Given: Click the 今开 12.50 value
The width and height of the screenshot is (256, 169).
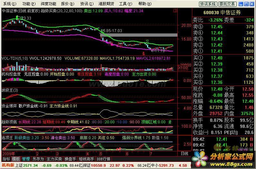Looking at the screenshot, I should (x=248, y=89).
